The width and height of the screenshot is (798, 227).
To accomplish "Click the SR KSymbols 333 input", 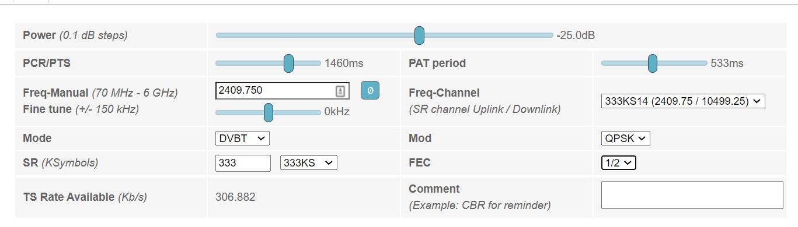I will (243, 163).
